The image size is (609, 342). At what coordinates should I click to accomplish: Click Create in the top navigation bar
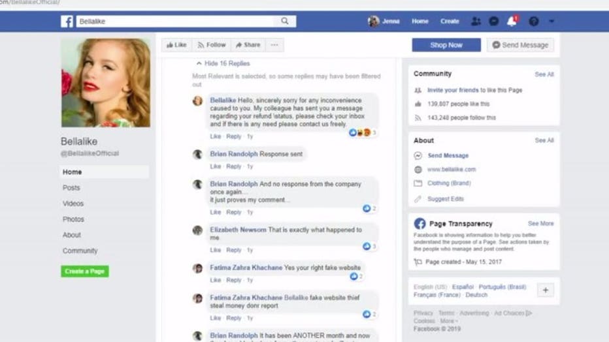coord(450,22)
